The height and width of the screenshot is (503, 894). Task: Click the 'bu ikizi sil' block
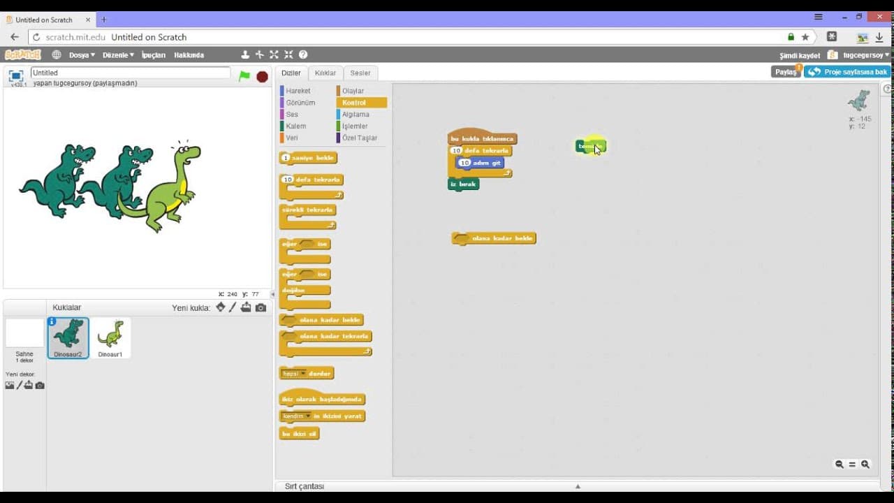(x=300, y=434)
